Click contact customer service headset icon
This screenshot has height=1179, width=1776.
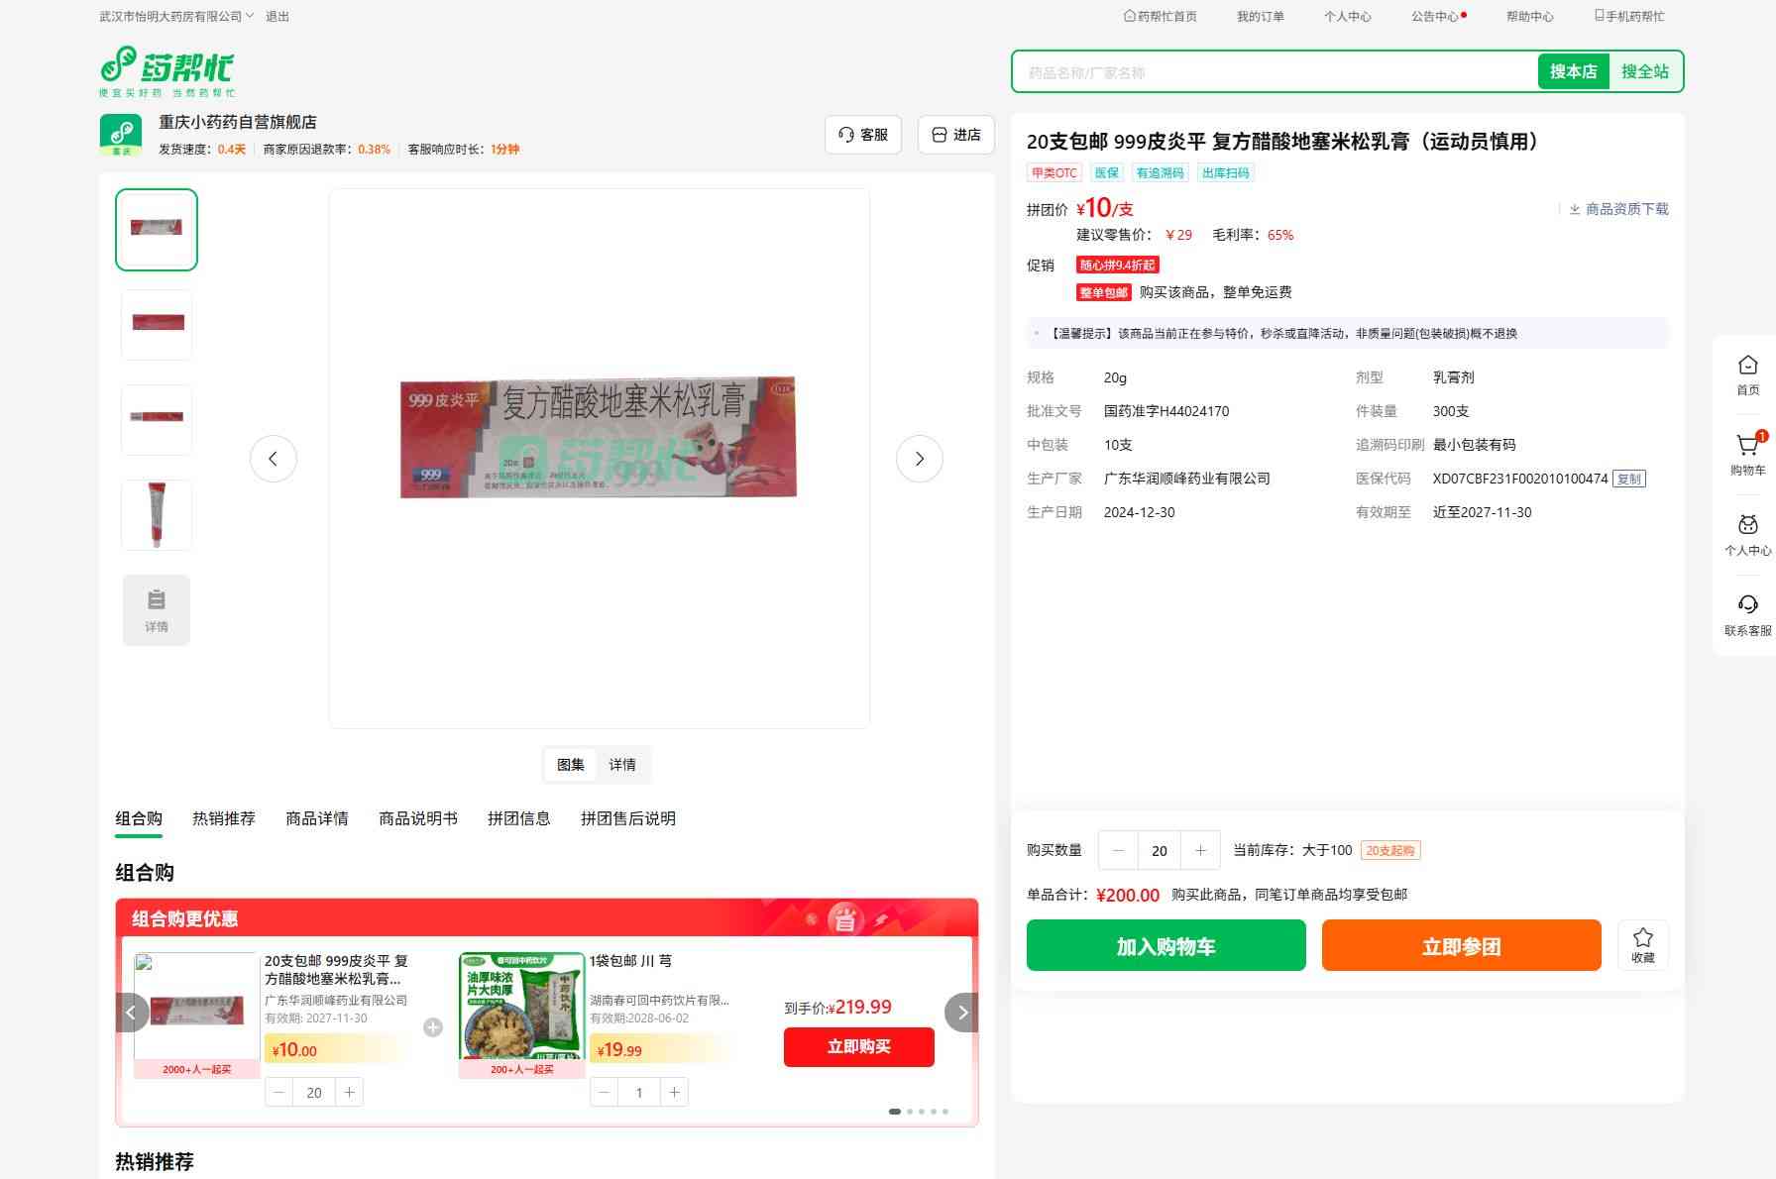(x=1747, y=605)
